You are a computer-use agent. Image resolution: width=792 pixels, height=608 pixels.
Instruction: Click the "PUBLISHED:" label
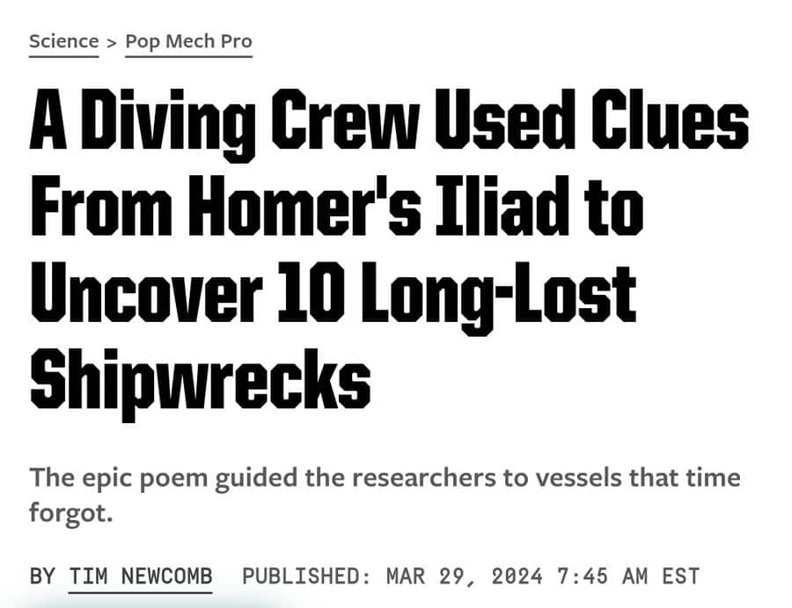click(307, 576)
